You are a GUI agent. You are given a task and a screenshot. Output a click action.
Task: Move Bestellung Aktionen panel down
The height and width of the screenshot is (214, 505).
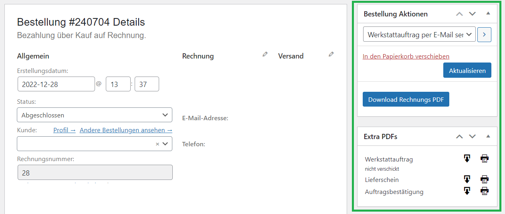[473, 14]
